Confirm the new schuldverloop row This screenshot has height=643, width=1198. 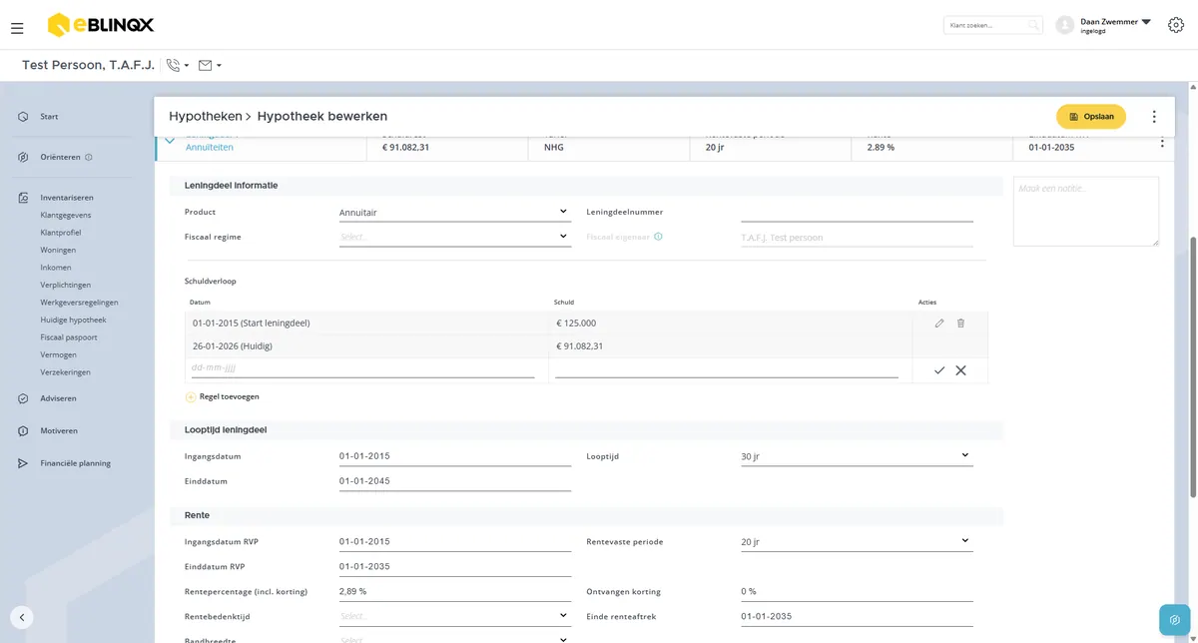(939, 370)
